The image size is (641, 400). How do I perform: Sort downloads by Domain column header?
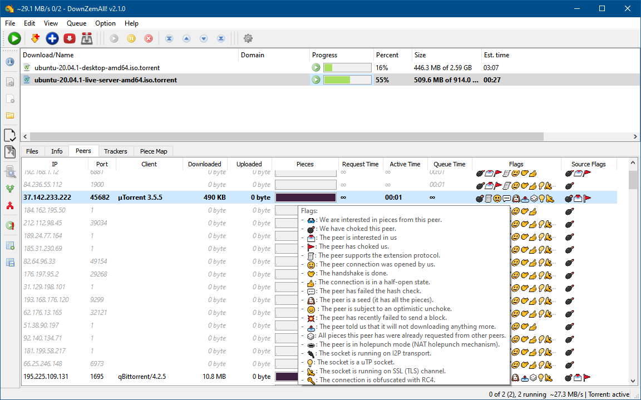click(274, 55)
